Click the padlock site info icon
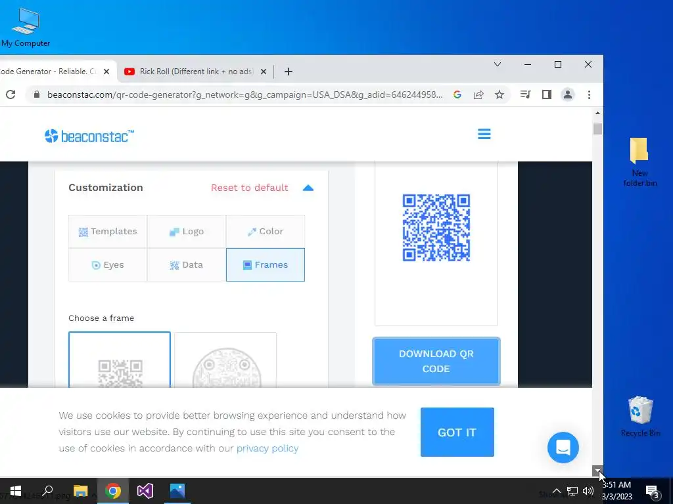 coord(37,94)
